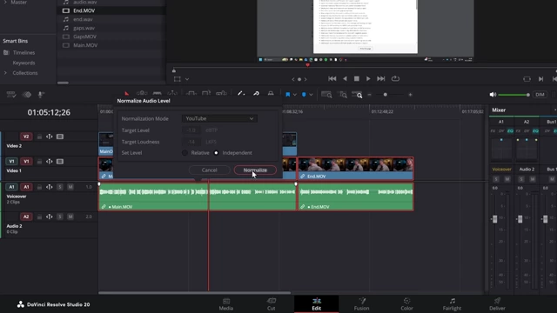Image resolution: width=557 pixels, height=313 pixels.
Task: Toggle auto select on Video 2 track
Action: (x=50, y=137)
